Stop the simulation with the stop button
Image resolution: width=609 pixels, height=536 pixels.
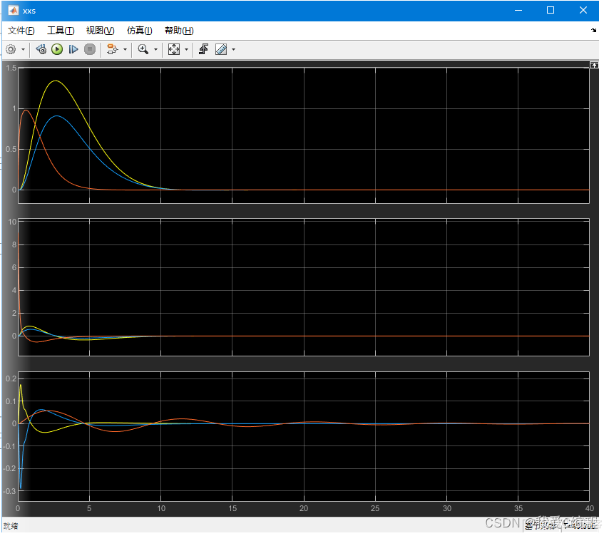pyautogui.click(x=90, y=49)
